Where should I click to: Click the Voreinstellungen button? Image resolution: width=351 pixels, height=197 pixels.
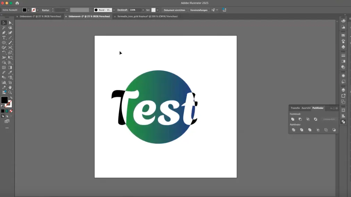[199, 10]
